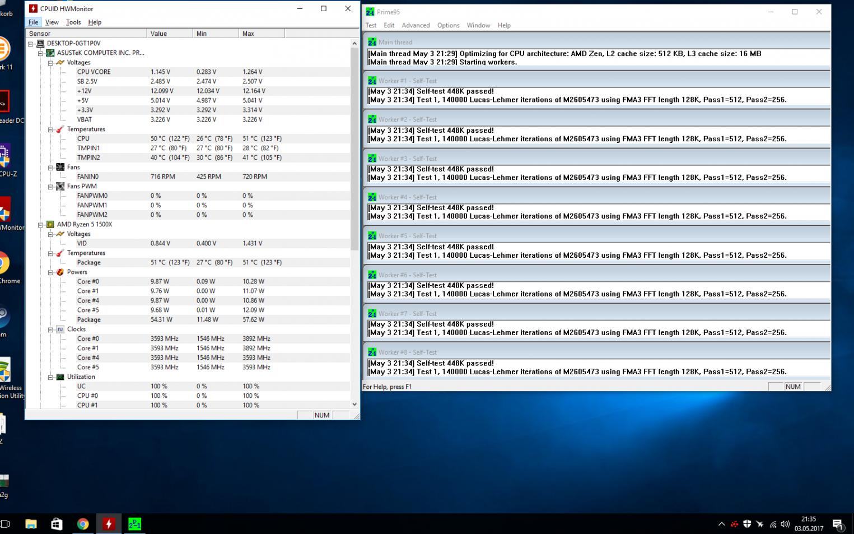The width and height of the screenshot is (854, 534).
Task: Open the View menu in HWMonitor
Action: (x=52, y=22)
